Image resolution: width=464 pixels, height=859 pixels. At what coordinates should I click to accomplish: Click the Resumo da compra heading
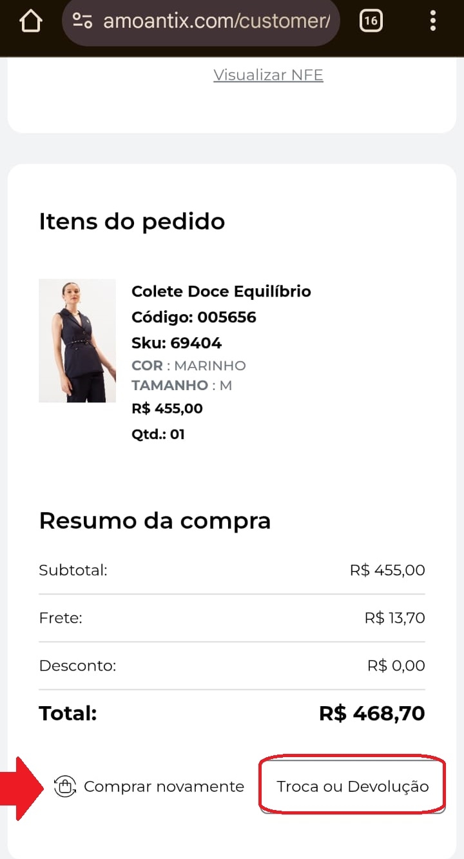pyautogui.click(x=155, y=520)
